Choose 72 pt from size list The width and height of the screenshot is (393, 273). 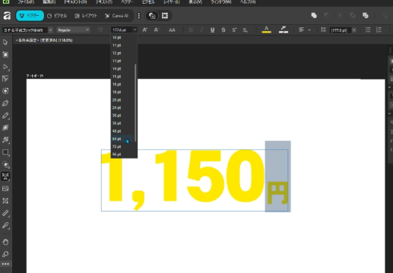tap(122, 146)
